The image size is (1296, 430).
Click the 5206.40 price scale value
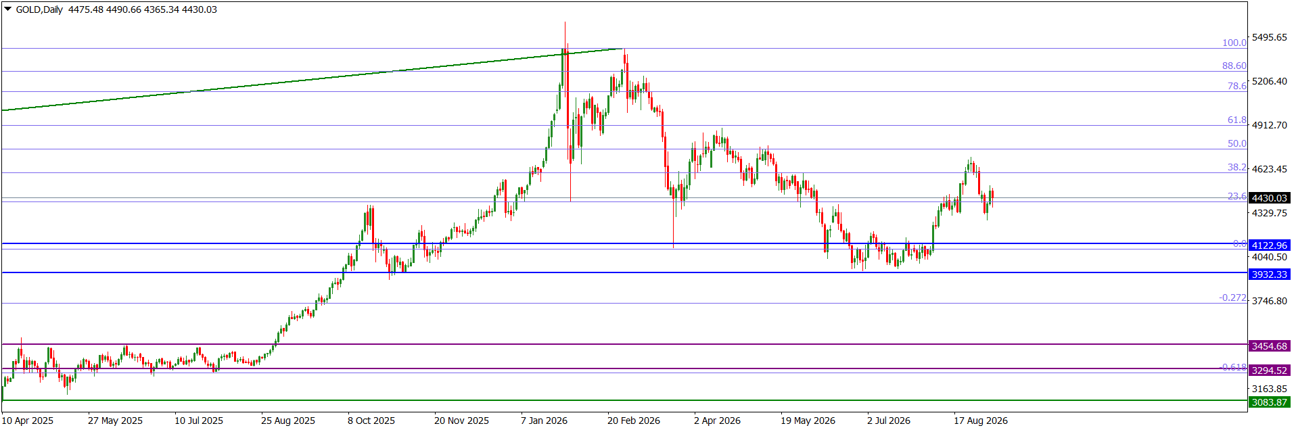[x=1270, y=81]
